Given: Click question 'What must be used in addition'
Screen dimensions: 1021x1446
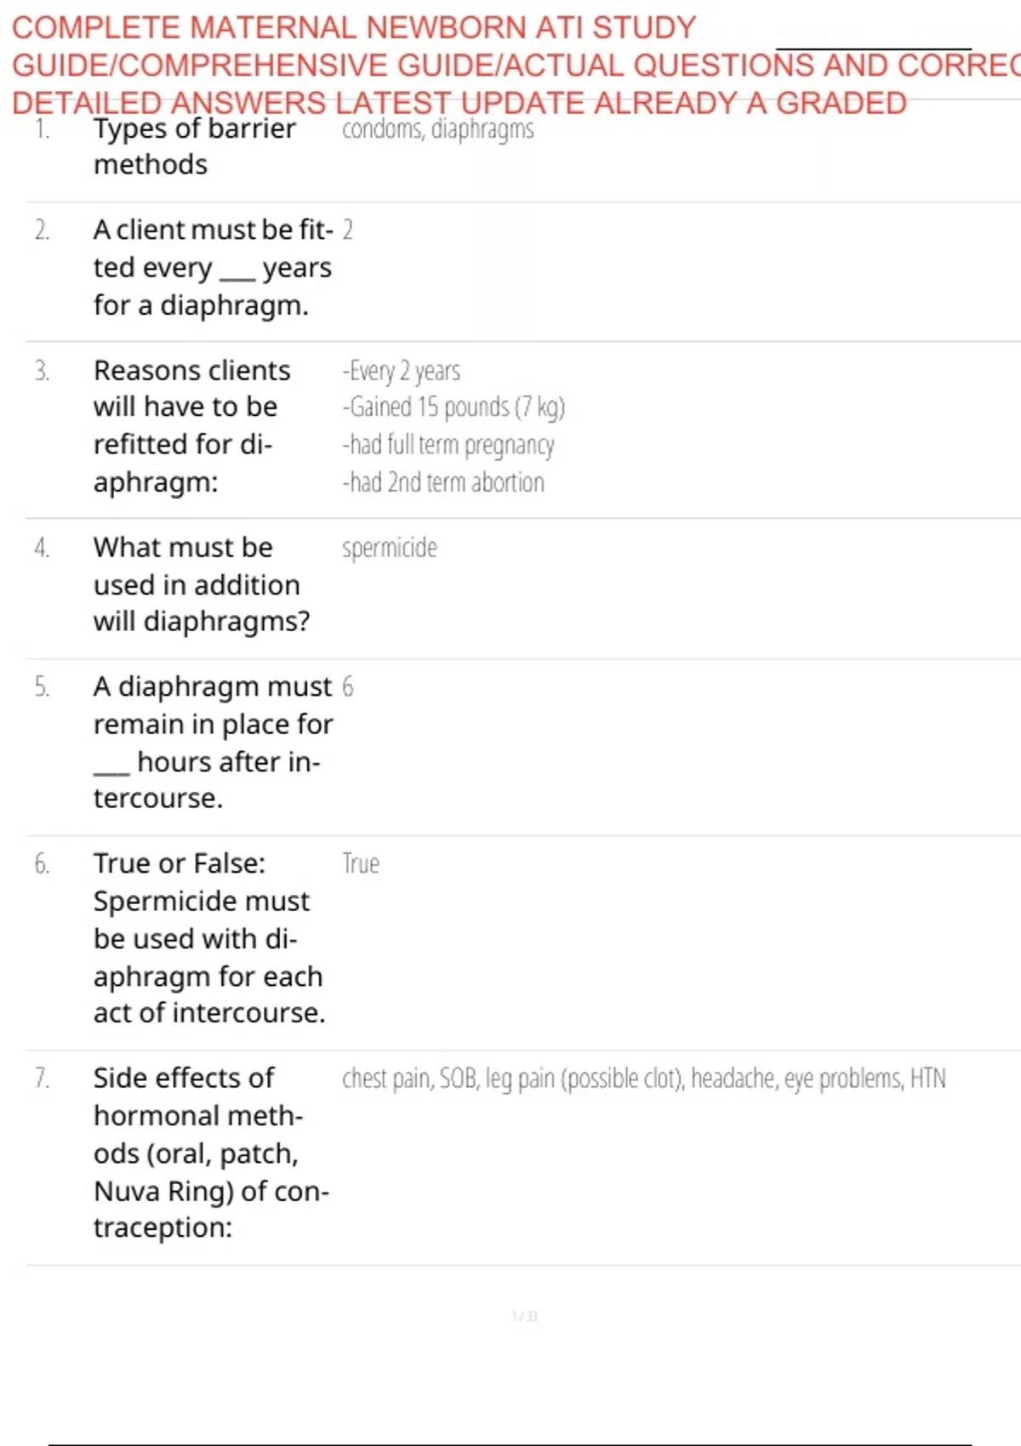Looking at the screenshot, I should tap(201, 584).
